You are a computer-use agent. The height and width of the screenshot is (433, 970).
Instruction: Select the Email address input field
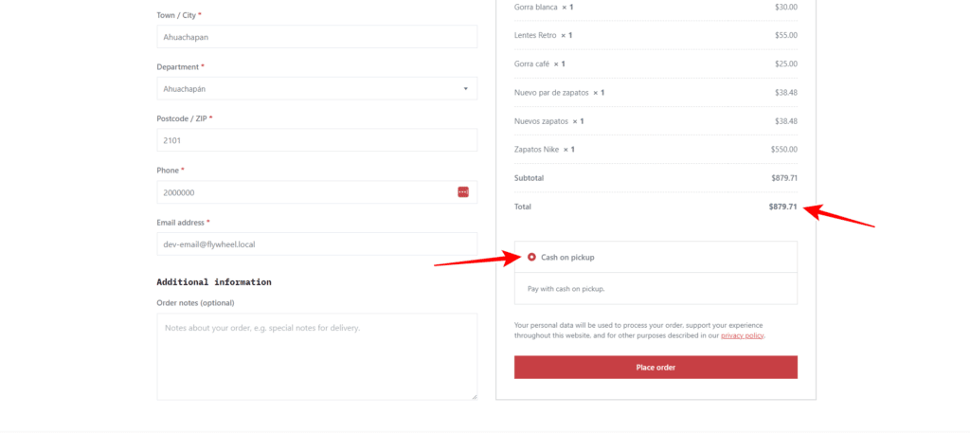[x=316, y=244]
